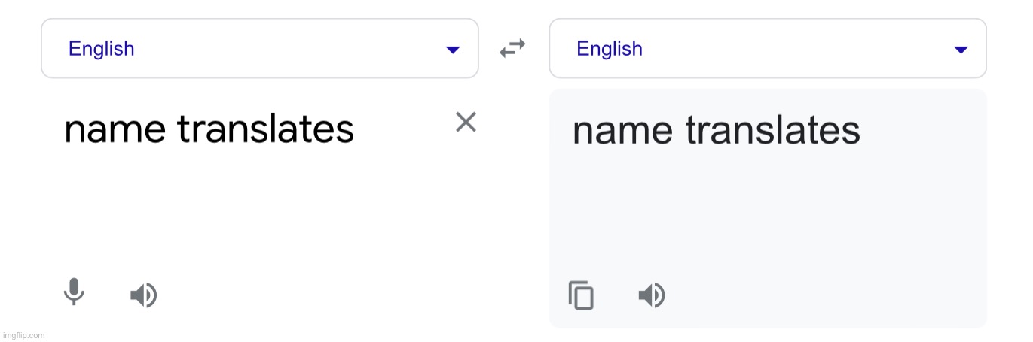Click the target language English label
1033x342 pixels.
point(610,49)
